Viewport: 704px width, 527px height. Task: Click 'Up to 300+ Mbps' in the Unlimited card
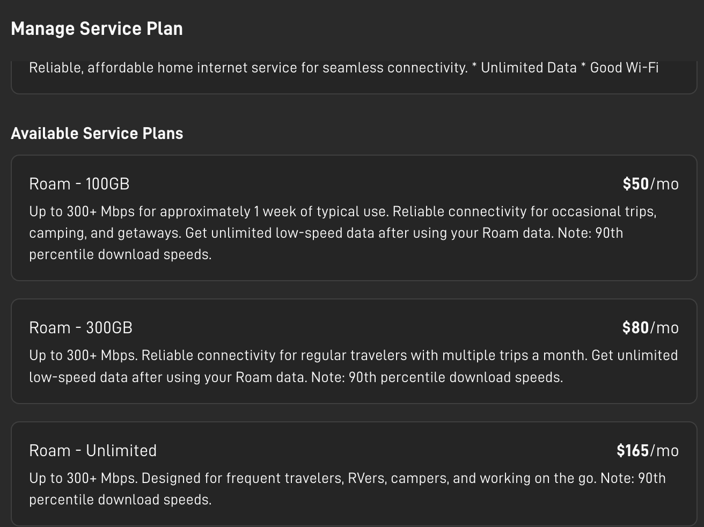click(x=82, y=479)
